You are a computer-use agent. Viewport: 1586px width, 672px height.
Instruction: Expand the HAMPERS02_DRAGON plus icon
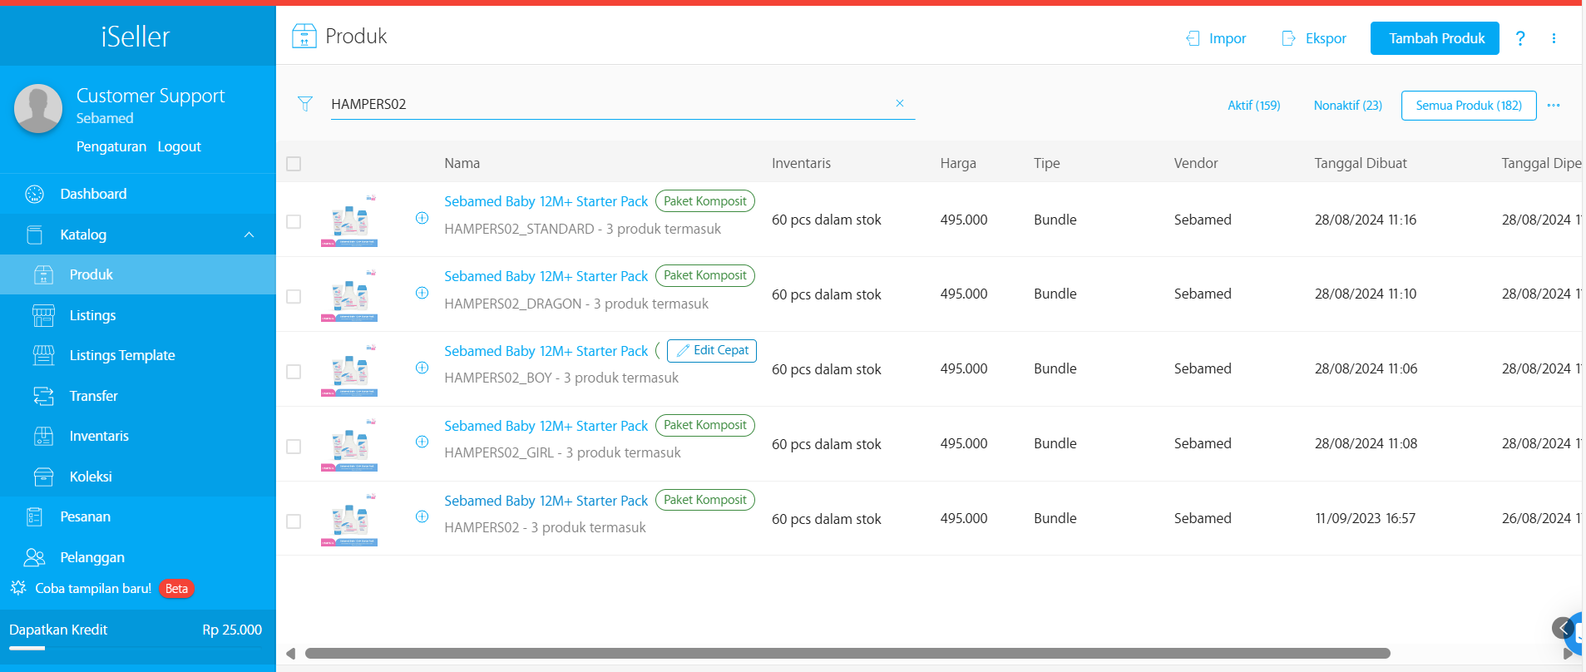pyautogui.click(x=422, y=293)
